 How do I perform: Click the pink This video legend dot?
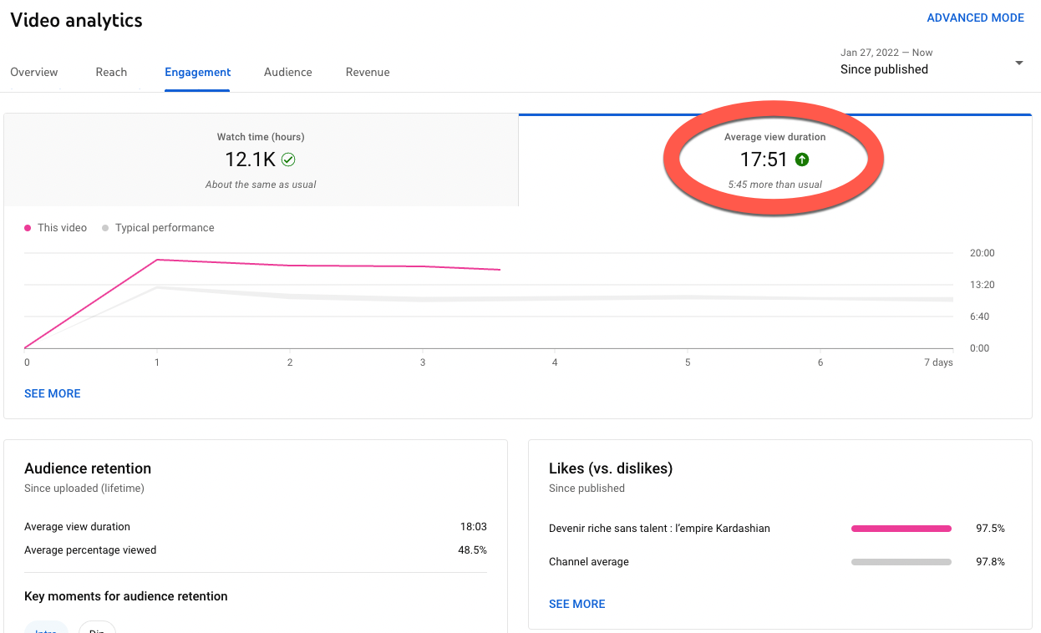[28, 228]
